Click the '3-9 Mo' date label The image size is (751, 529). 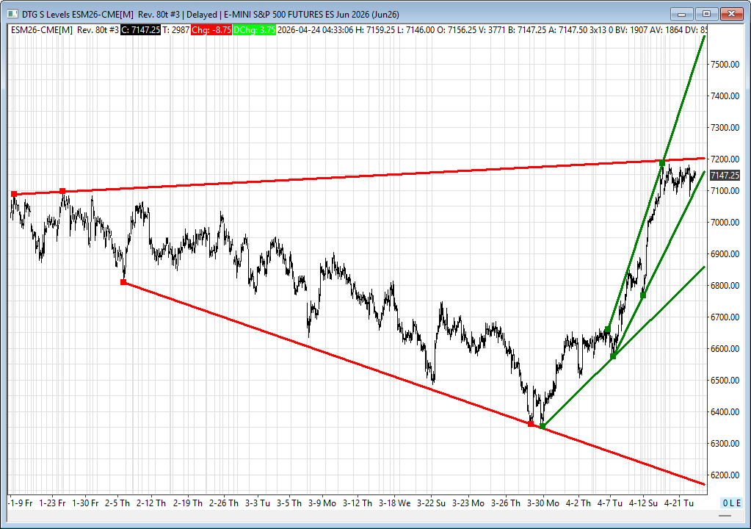pyautogui.click(x=322, y=503)
